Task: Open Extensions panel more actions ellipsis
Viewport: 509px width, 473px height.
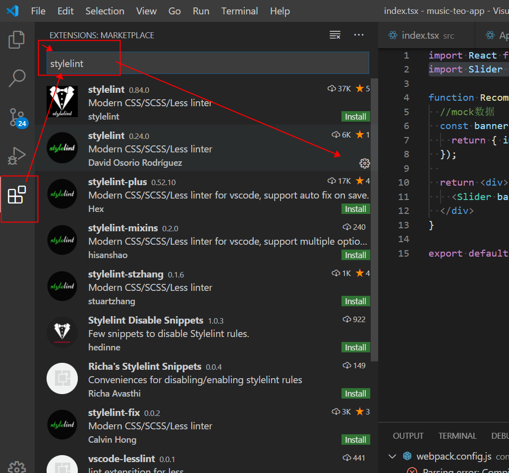Action: tap(359, 35)
